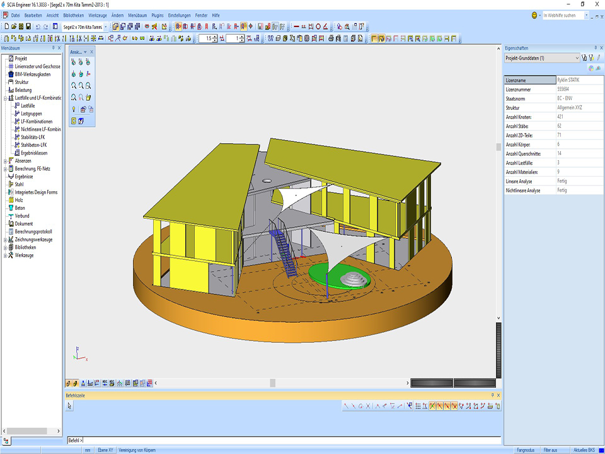The image size is (605, 454).
Task: Expand the Bibliotheken tree node
Action: 5,247
